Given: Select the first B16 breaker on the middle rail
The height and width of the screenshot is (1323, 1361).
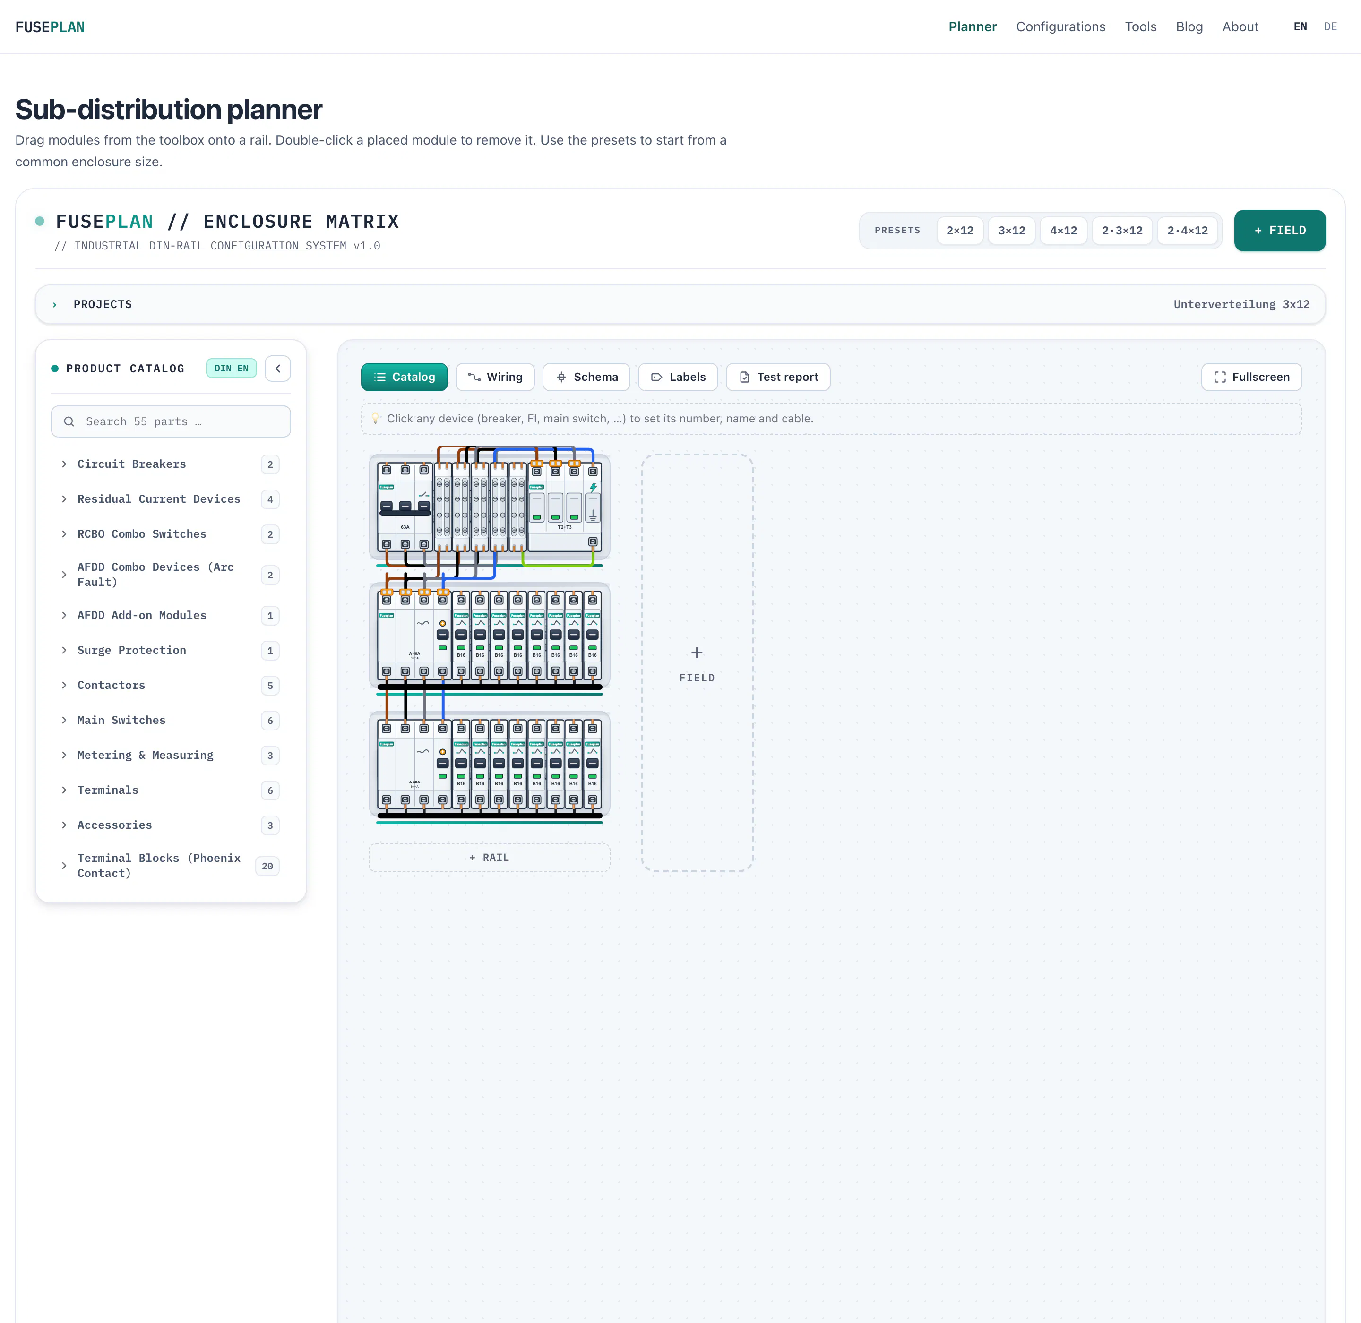Looking at the screenshot, I should [462, 635].
